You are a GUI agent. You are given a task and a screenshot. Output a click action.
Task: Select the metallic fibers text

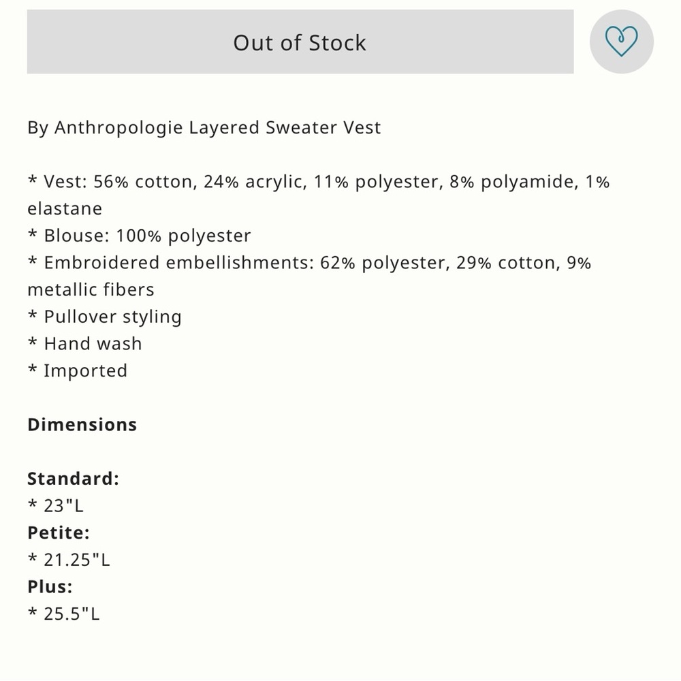point(91,289)
